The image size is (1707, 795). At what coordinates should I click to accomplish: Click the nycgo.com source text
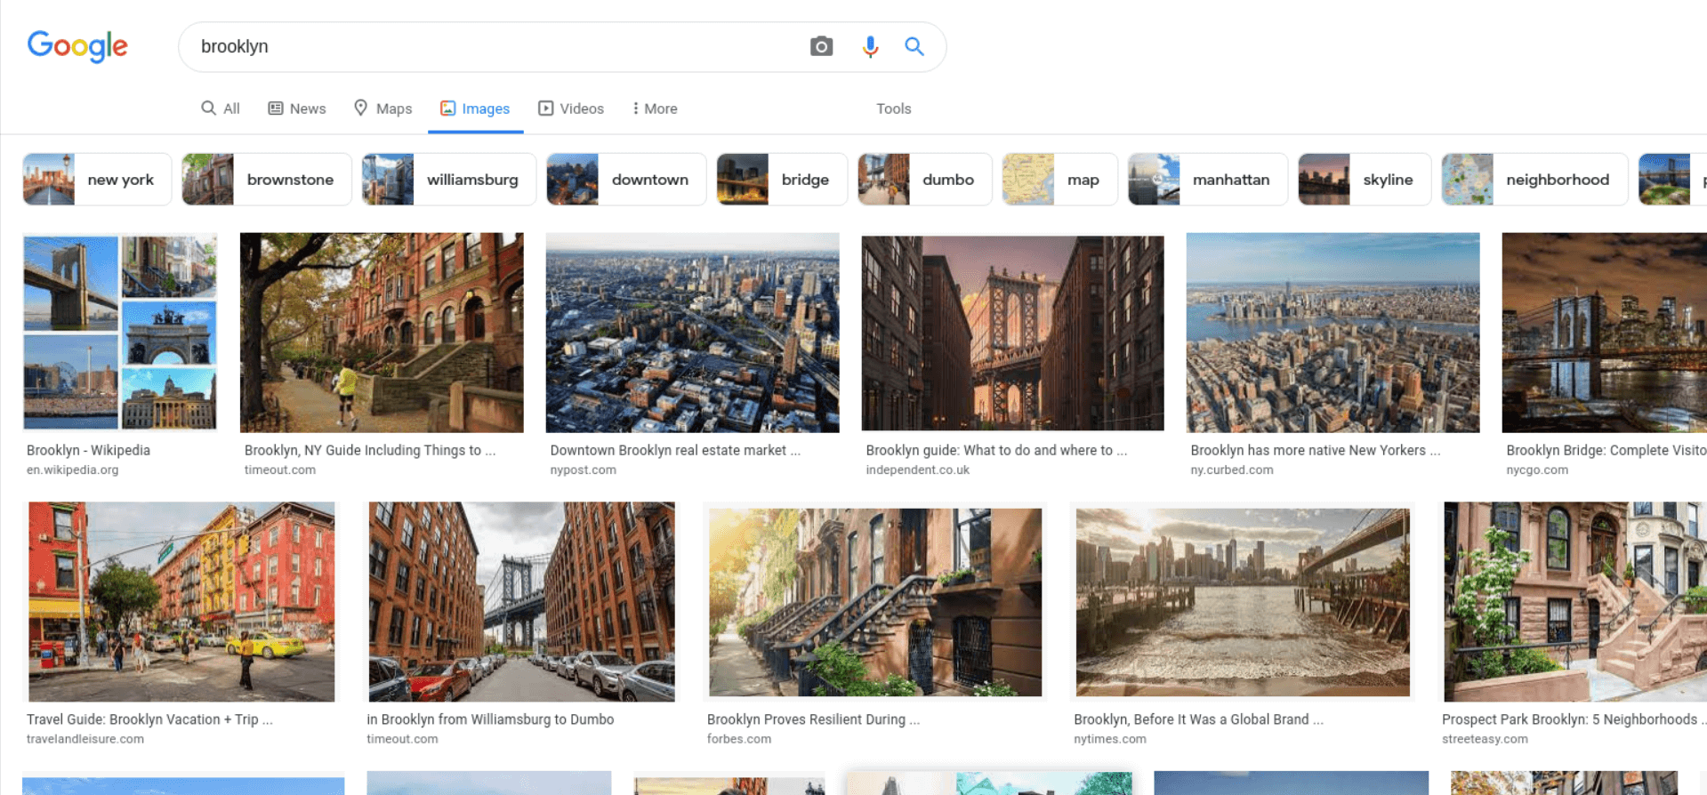pyautogui.click(x=1536, y=470)
